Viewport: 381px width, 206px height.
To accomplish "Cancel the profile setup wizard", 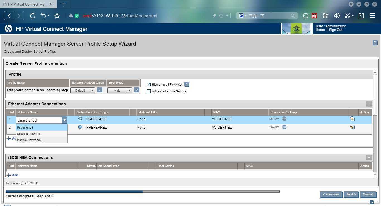I will pyautogui.click(x=368, y=195).
